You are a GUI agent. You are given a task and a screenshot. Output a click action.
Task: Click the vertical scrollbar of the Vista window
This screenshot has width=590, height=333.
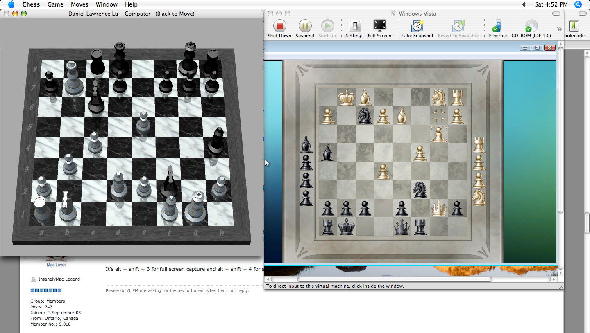coord(560,131)
